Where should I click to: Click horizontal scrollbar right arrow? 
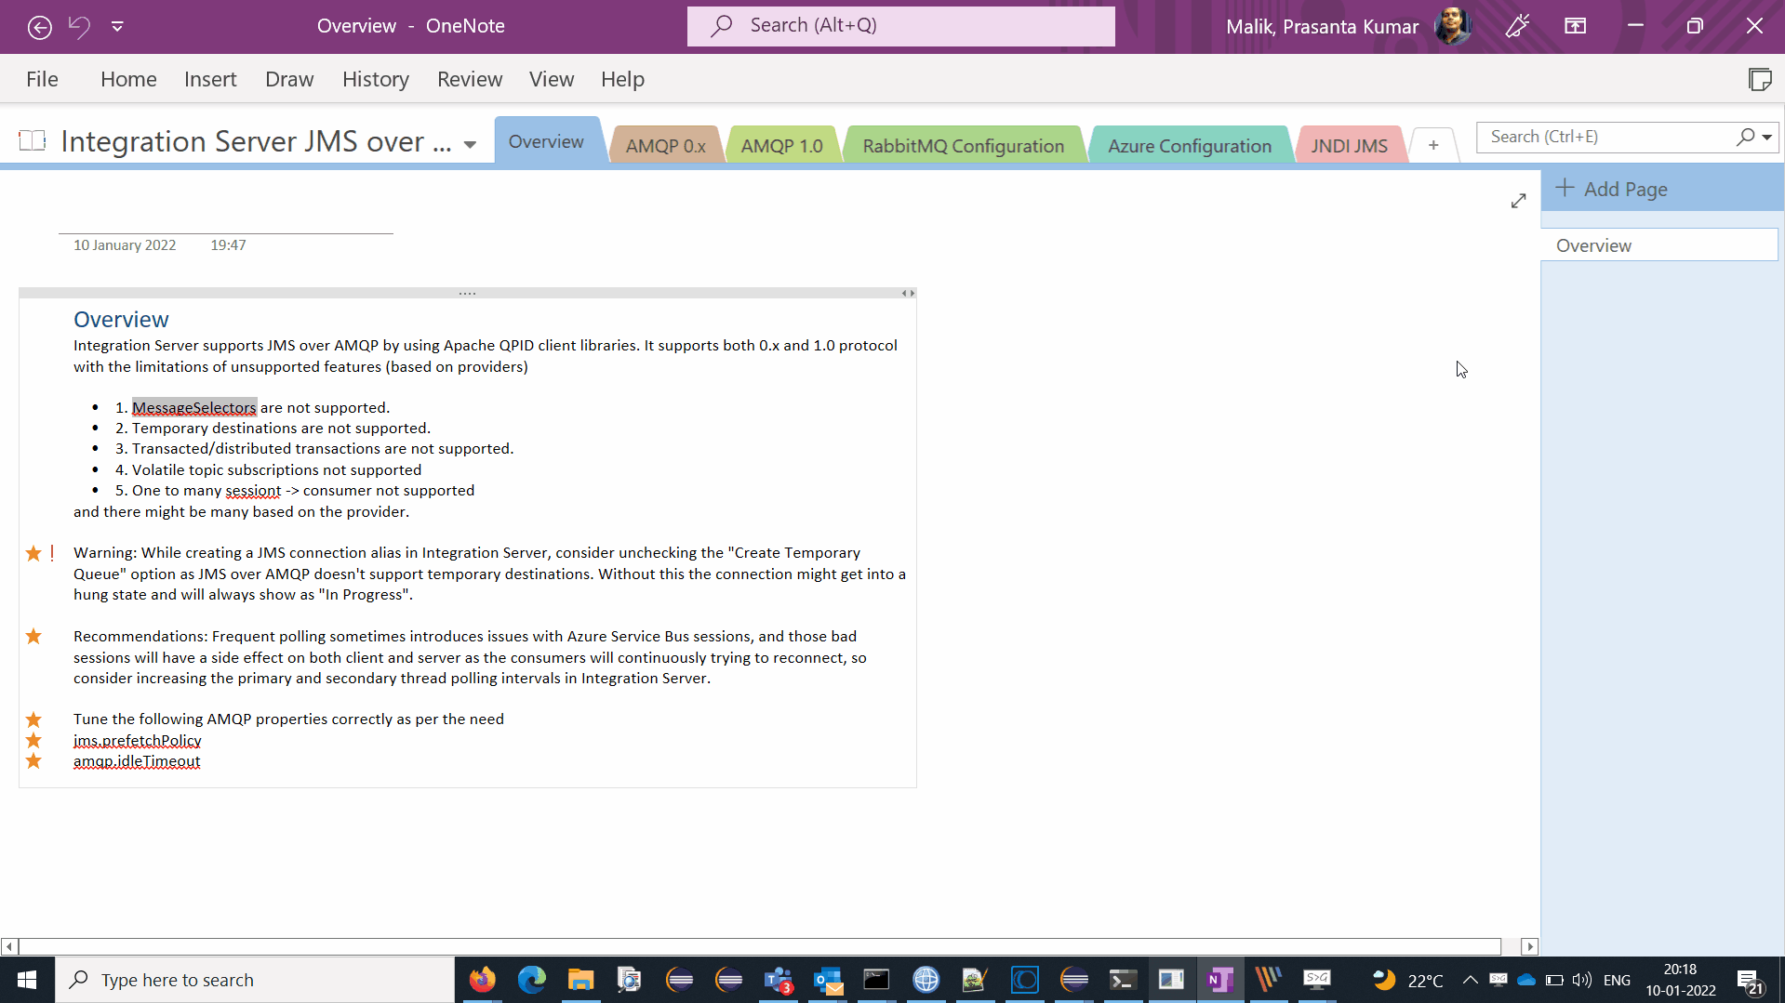coord(1529,946)
